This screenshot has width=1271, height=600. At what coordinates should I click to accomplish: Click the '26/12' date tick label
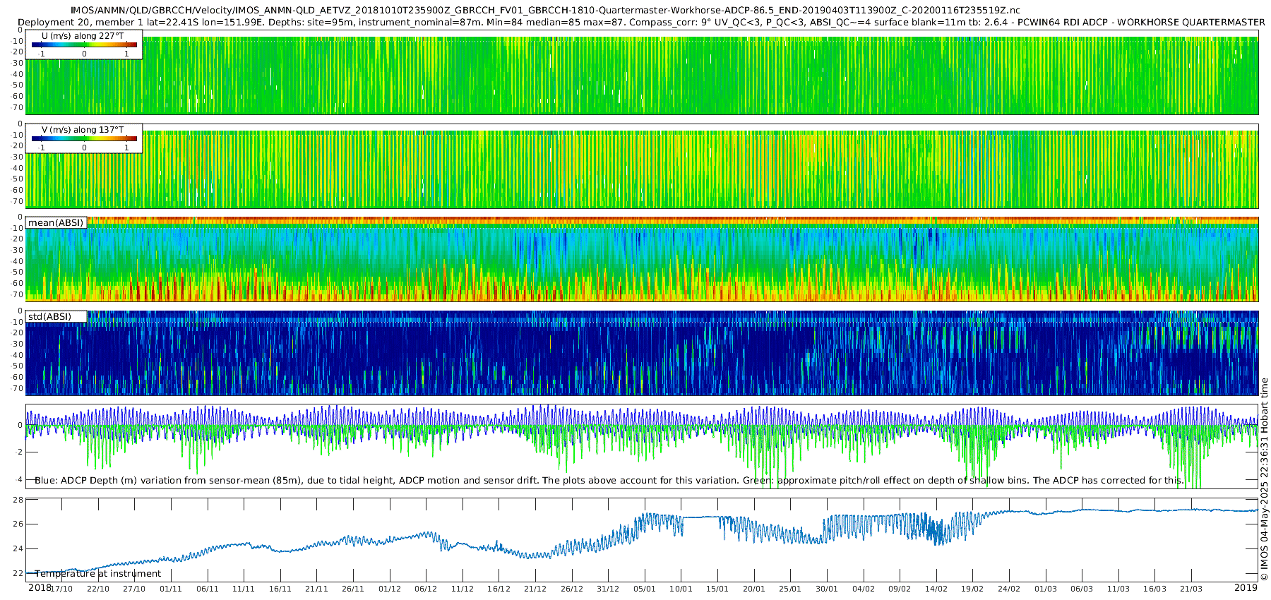[572, 589]
